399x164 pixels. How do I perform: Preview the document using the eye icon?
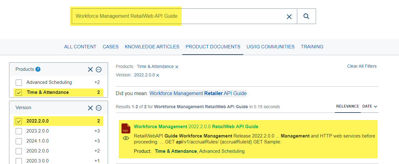126,138
